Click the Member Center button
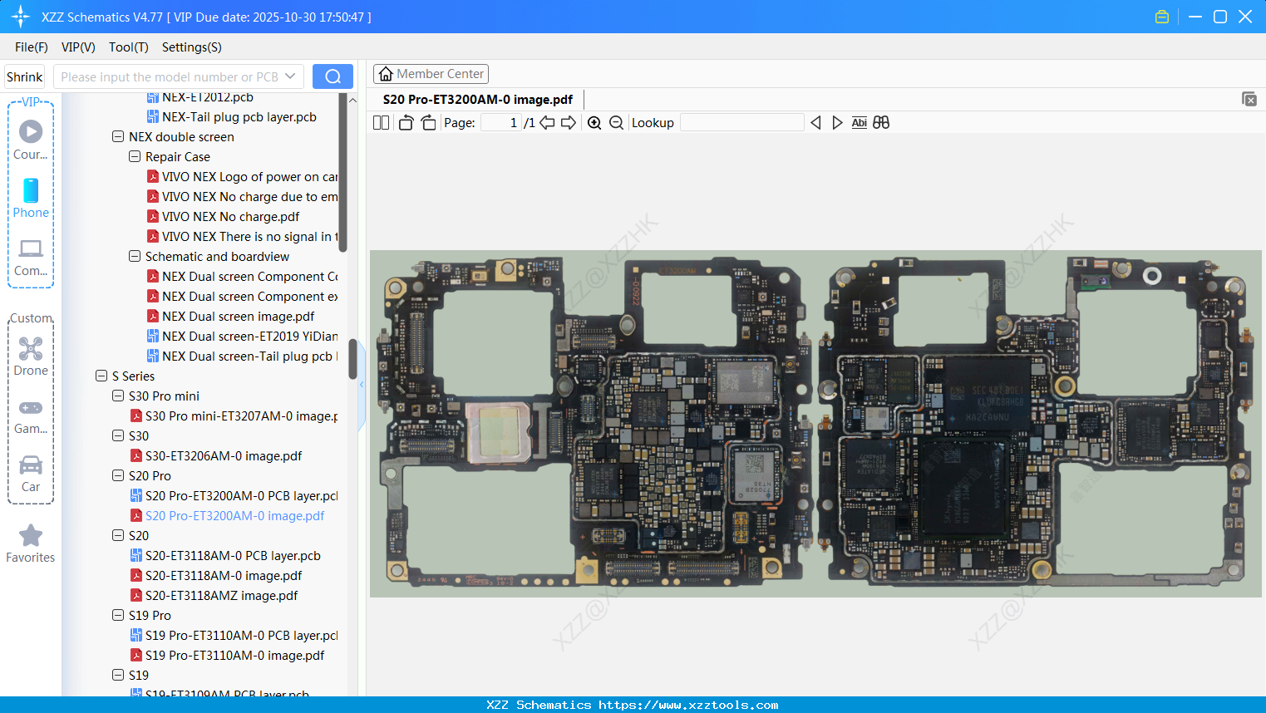Screen dimensions: 1266x713 [x=431, y=74]
